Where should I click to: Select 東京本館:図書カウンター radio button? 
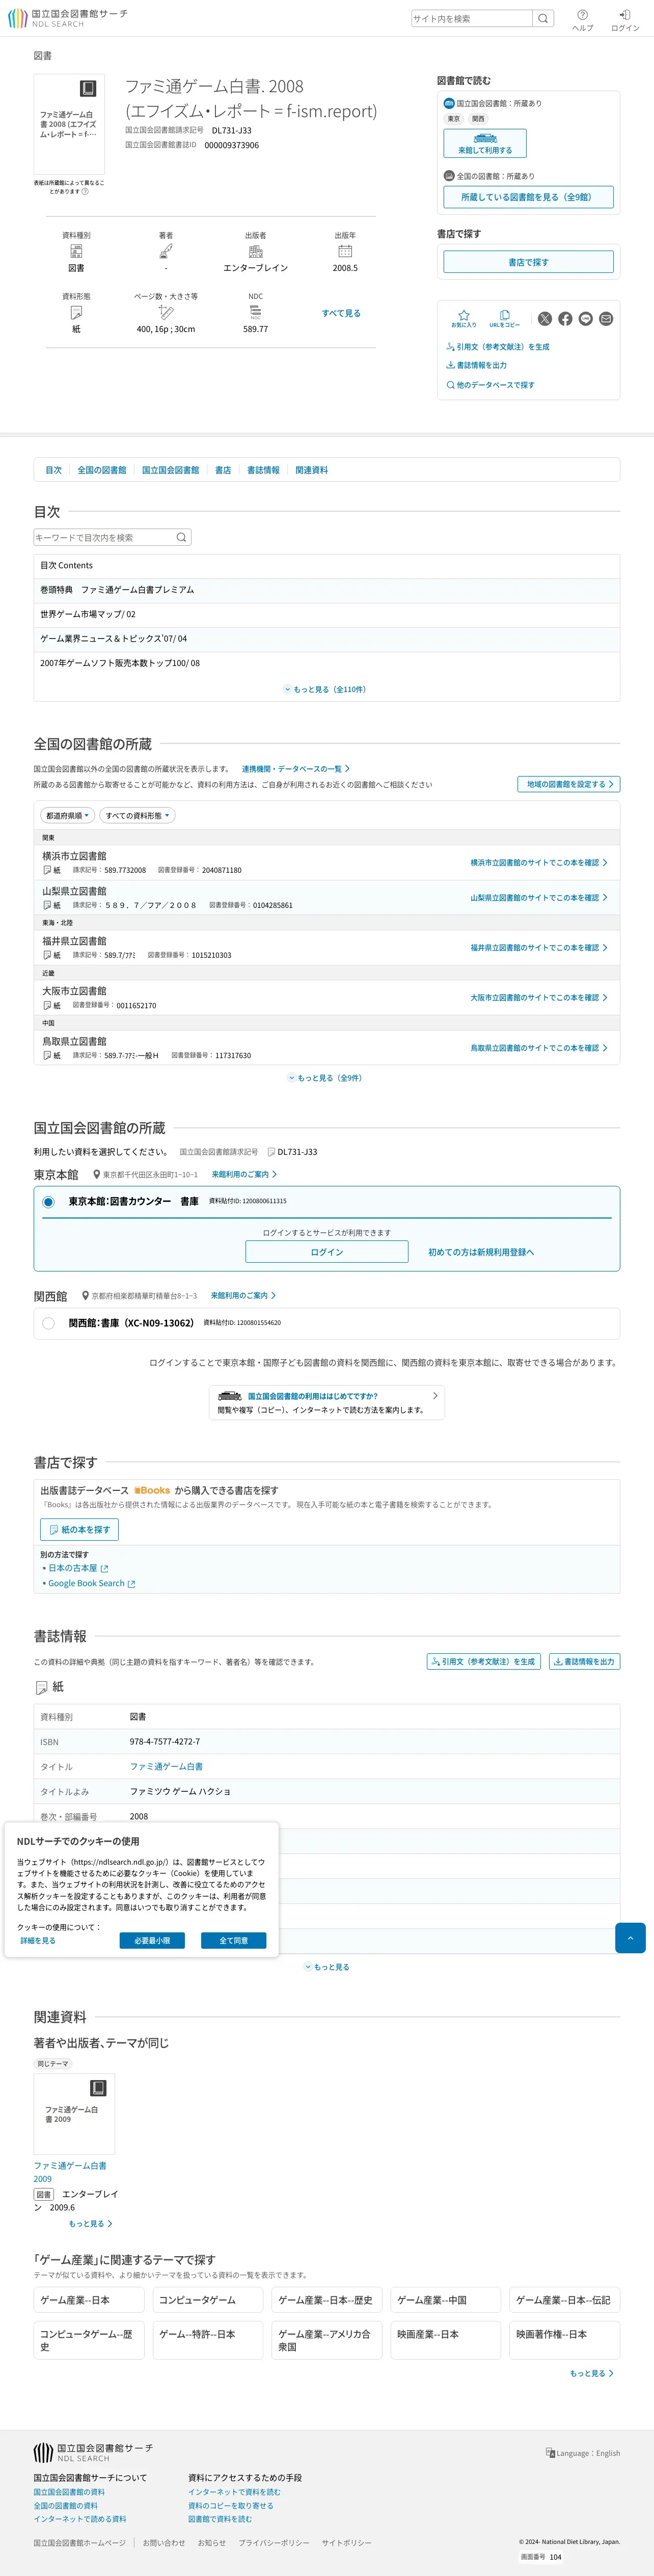(48, 1202)
